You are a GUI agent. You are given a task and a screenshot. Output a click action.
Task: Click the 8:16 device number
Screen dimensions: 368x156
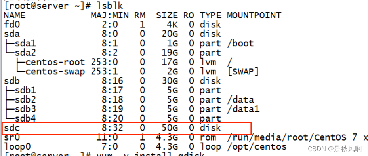(112, 81)
